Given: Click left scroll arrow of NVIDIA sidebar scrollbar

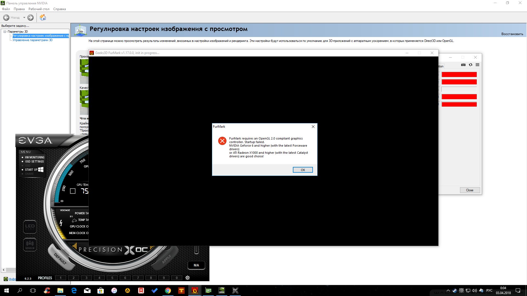Looking at the screenshot, I should [x=4, y=270].
